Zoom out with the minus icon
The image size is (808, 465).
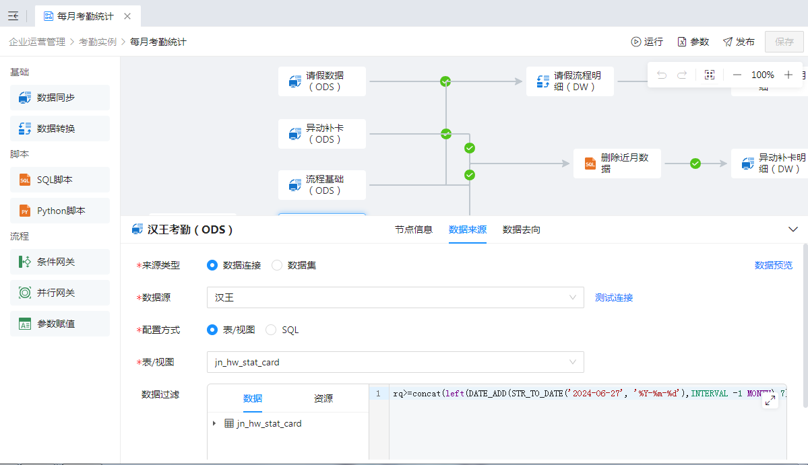tap(737, 75)
